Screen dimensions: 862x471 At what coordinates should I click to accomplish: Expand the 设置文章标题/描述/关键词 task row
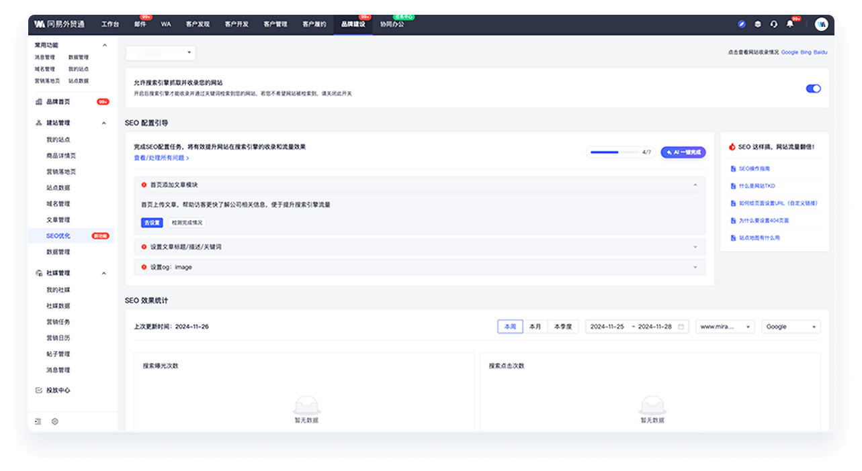pyautogui.click(x=420, y=247)
